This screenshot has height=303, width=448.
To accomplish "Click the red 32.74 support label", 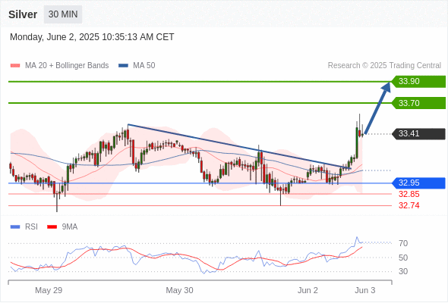I will click(409, 205).
